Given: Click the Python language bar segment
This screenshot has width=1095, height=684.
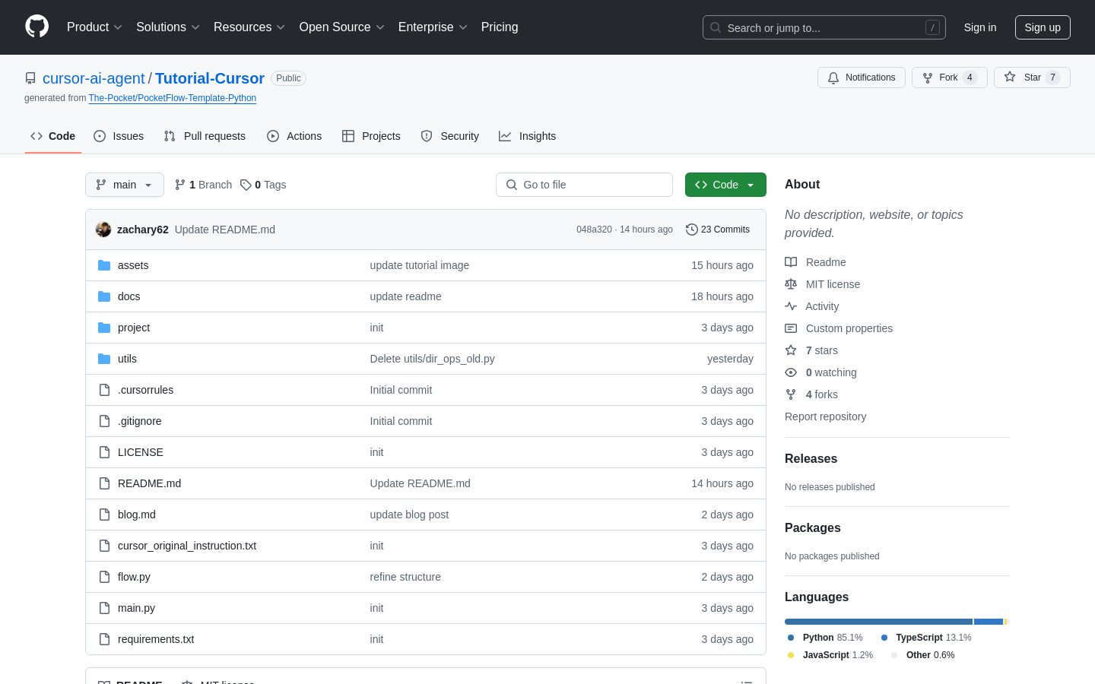Looking at the screenshot, I should click(x=878, y=622).
